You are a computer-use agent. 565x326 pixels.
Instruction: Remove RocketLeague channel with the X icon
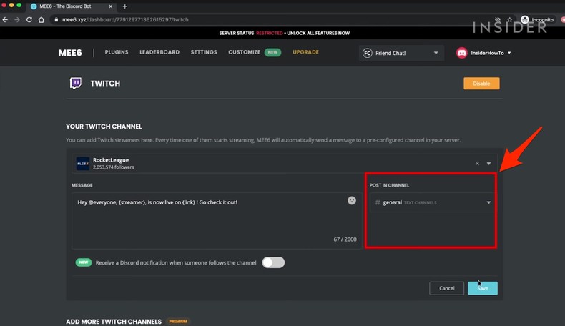point(477,164)
